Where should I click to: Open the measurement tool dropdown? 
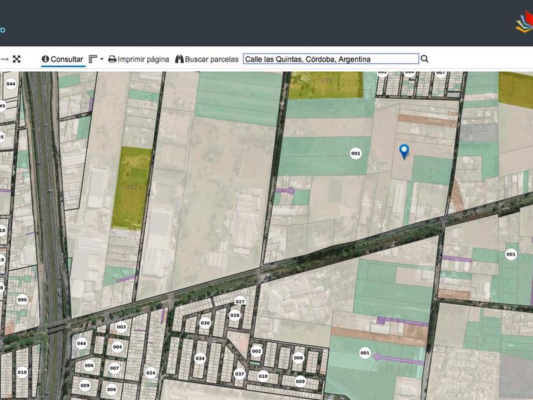[96, 59]
